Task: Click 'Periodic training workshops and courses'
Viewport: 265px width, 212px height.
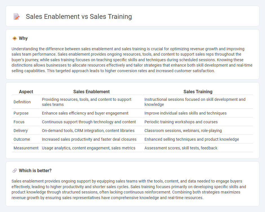Action: coord(181,122)
